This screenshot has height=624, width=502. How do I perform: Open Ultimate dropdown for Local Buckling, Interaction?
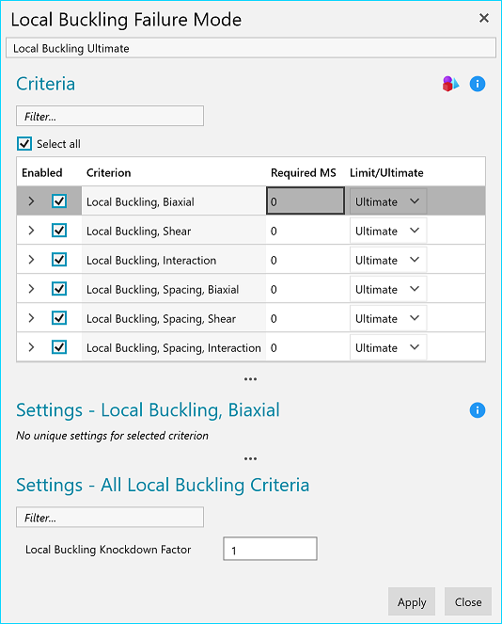(x=388, y=260)
